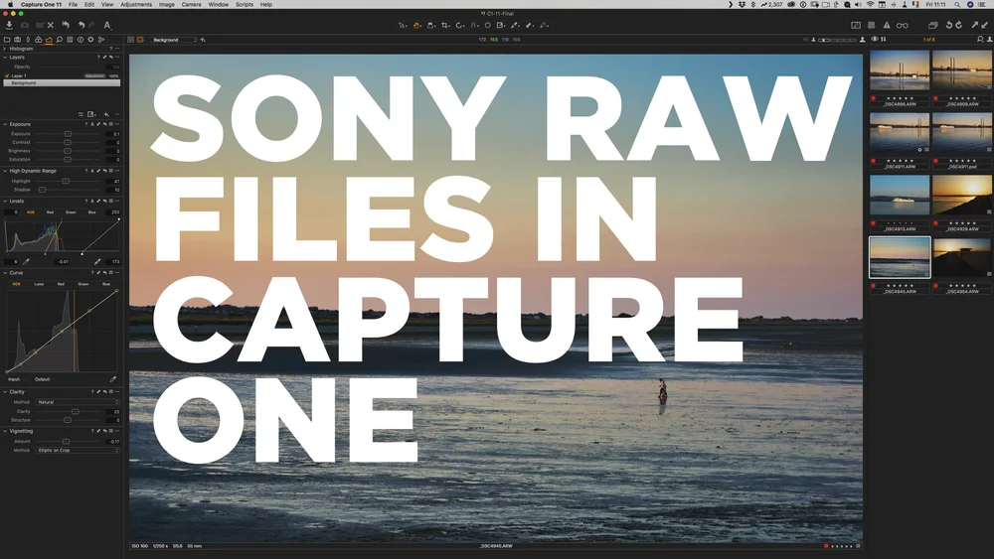Click the Adjustment badge on Layer 1
Viewport: 994px width, 559px height.
94,76
